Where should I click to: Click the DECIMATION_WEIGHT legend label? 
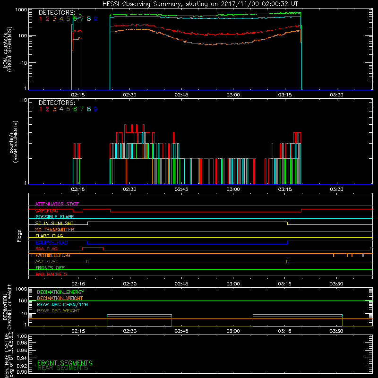pyautogui.click(x=60, y=299)
